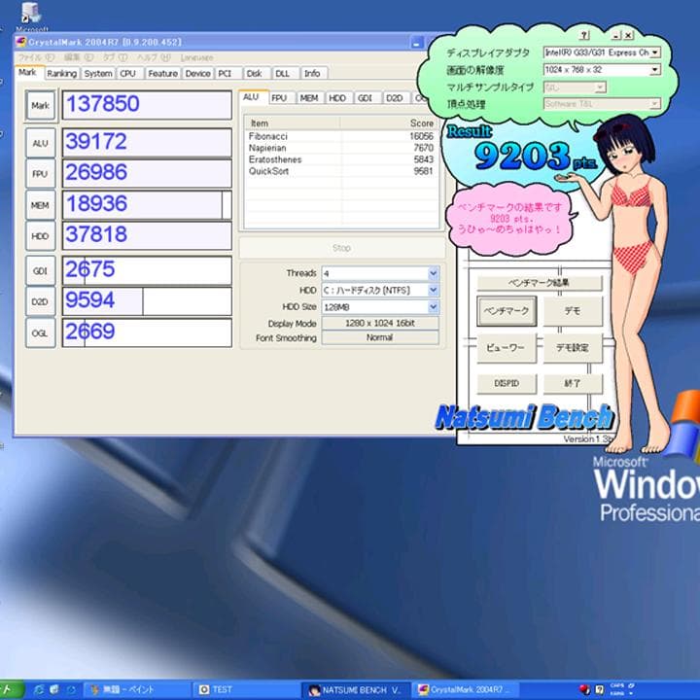The height and width of the screenshot is (700, 700).
Task: Switch to the Disk tab
Action: pyautogui.click(x=255, y=73)
